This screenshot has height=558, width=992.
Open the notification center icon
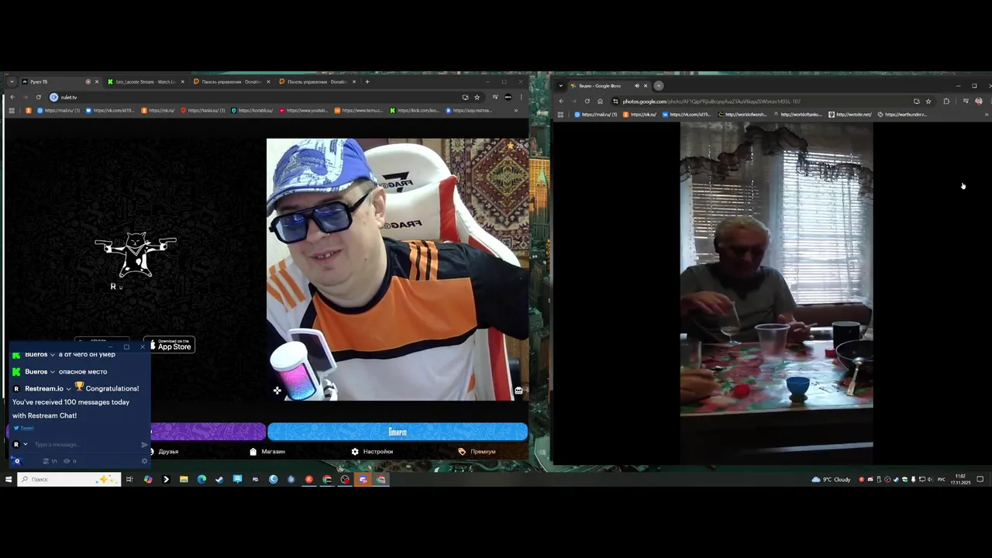(x=980, y=479)
